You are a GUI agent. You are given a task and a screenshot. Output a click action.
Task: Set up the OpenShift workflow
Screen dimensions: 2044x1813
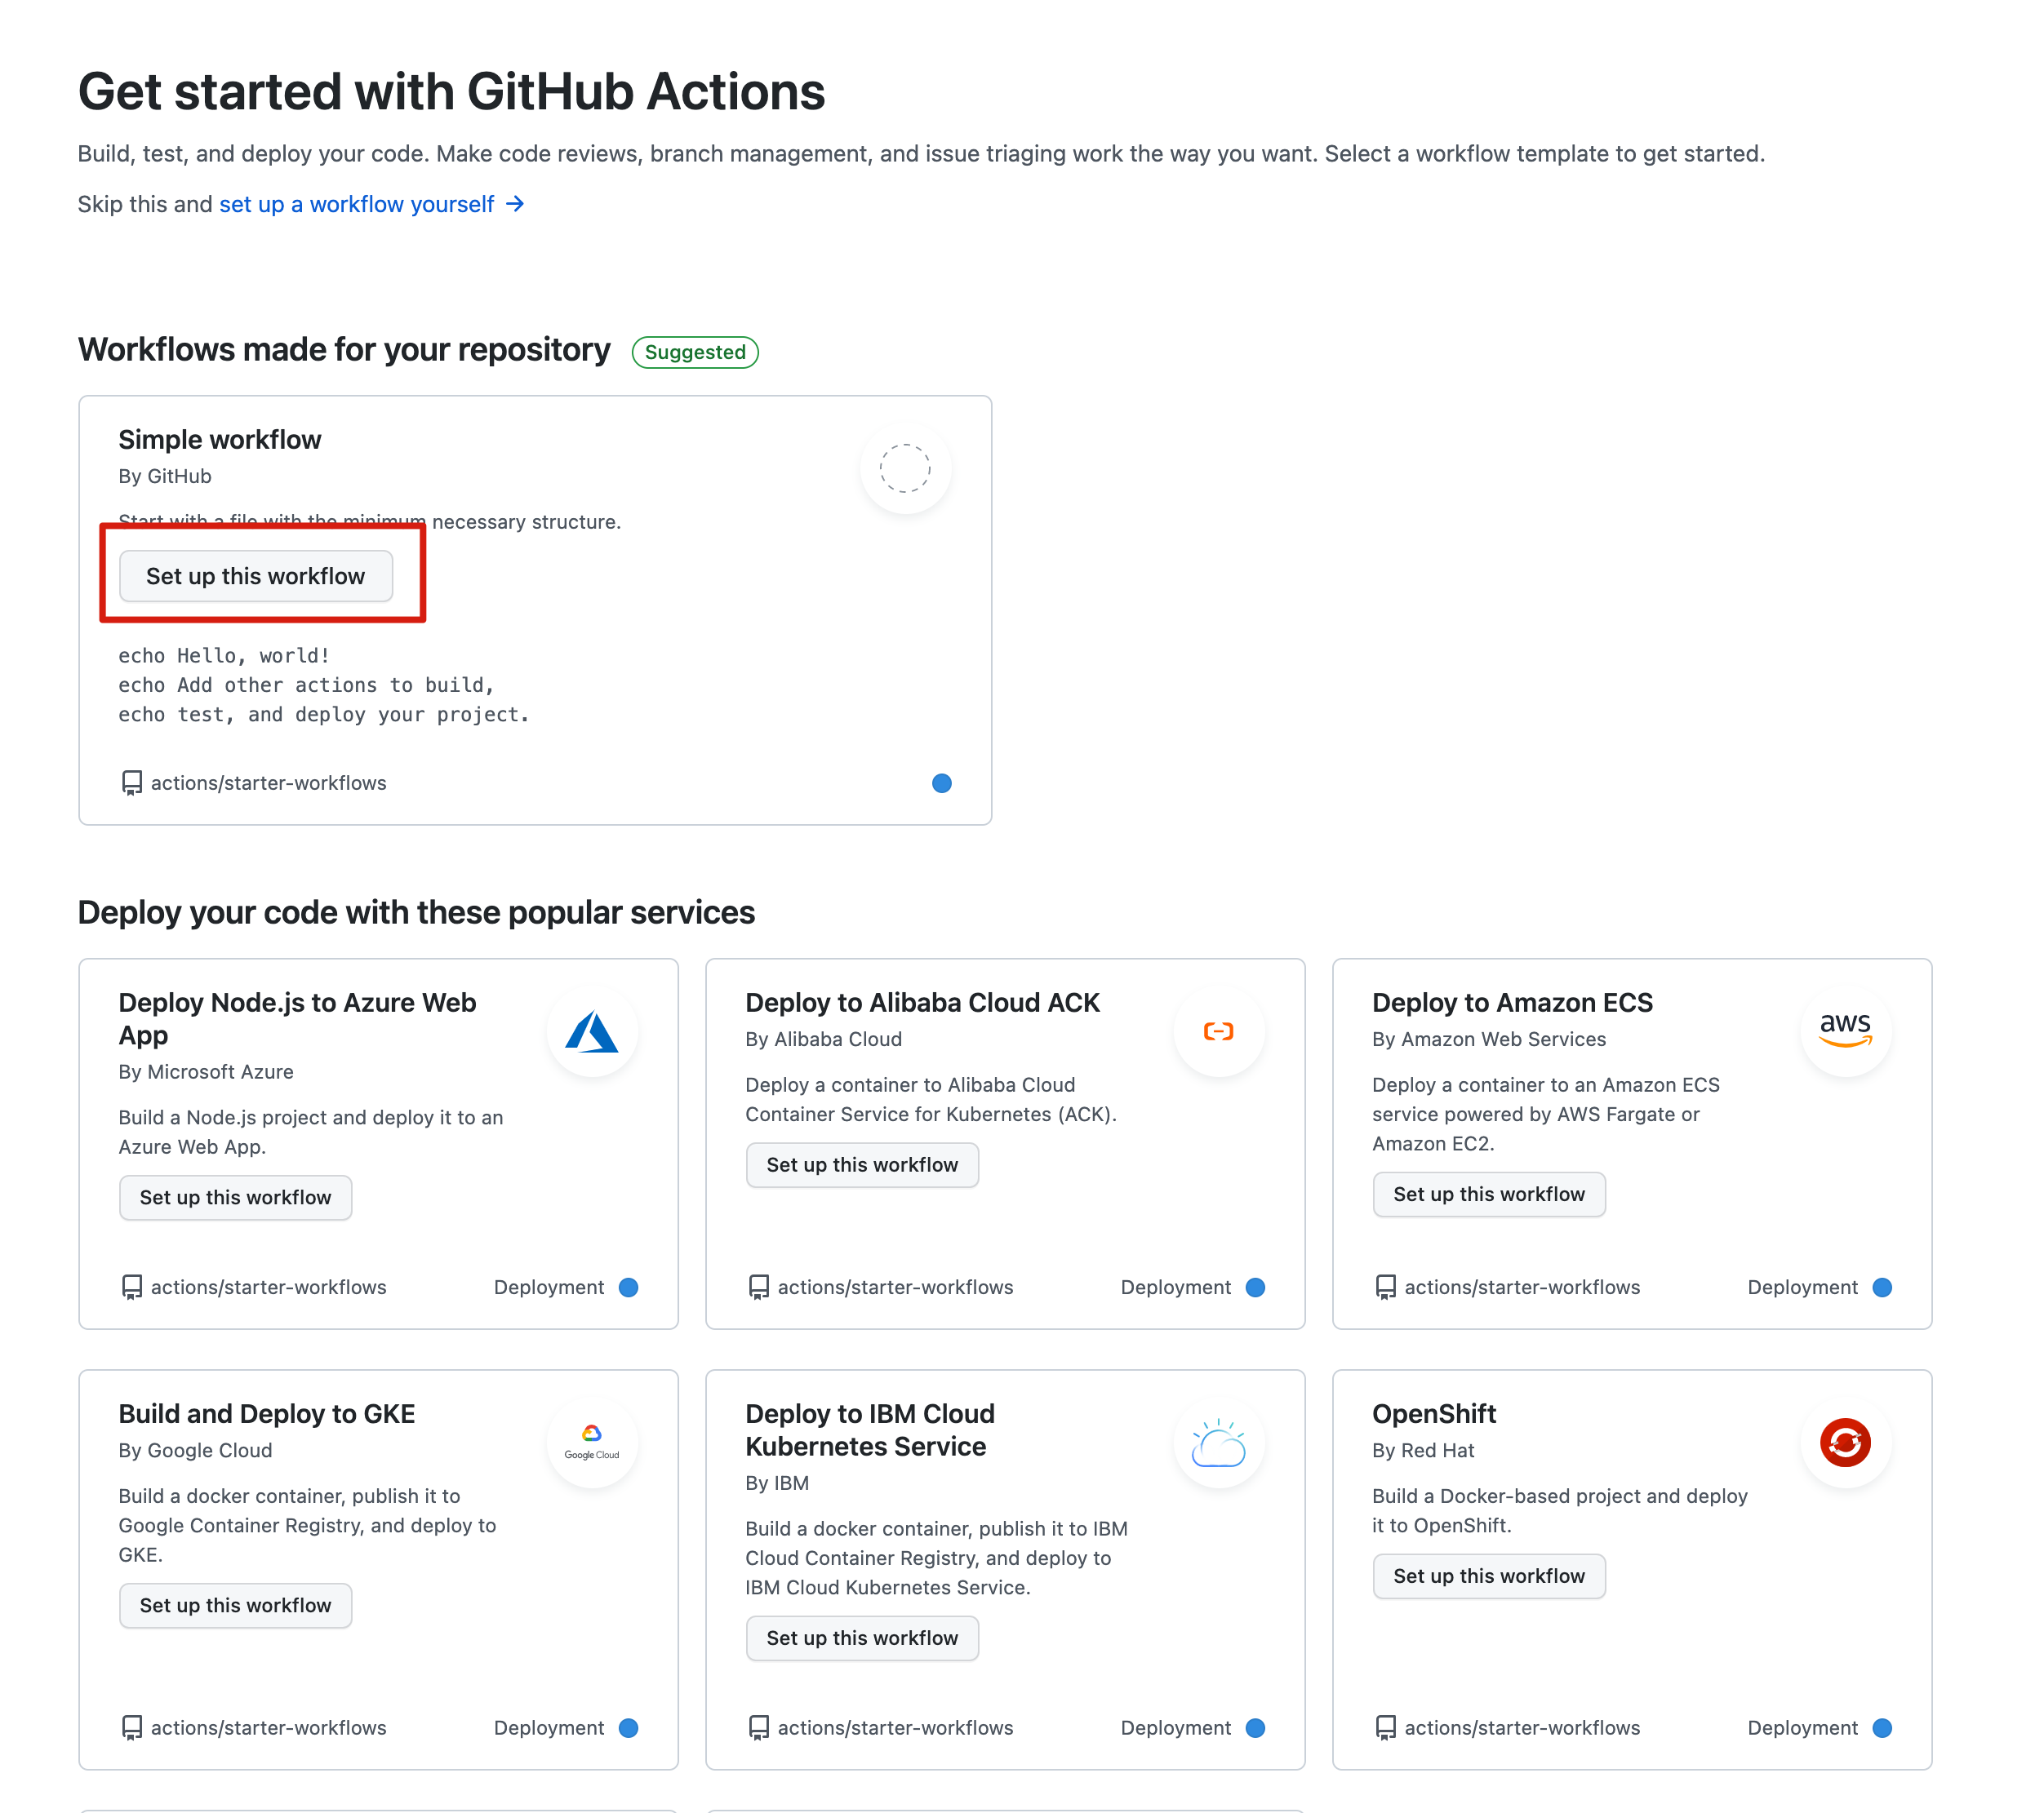(1488, 1576)
